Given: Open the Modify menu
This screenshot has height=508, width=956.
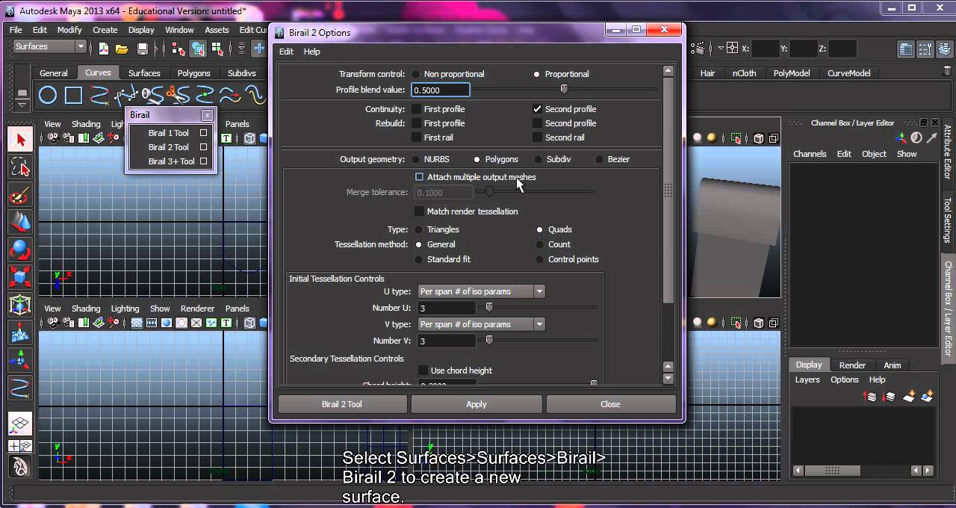Looking at the screenshot, I should (x=69, y=30).
